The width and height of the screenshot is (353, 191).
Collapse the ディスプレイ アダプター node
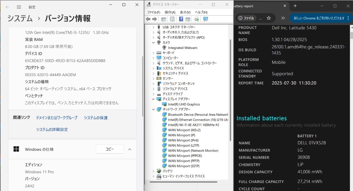[153, 99]
